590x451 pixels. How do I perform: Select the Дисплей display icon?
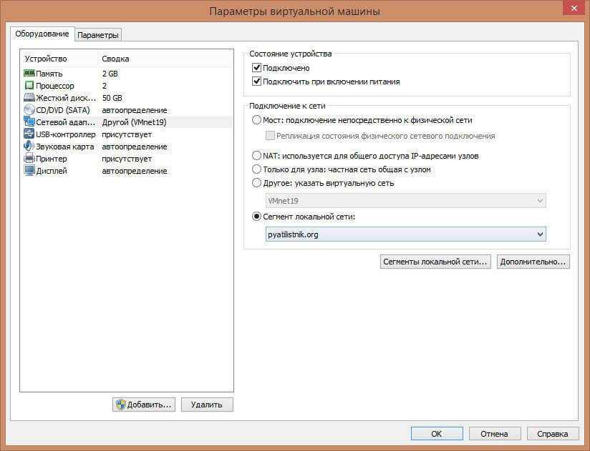[x=29, y=171]
